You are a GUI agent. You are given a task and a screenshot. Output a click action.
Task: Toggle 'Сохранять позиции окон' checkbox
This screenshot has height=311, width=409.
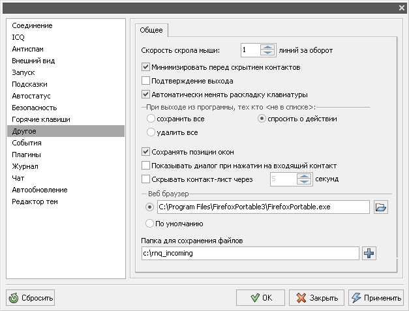click(145, 152)
